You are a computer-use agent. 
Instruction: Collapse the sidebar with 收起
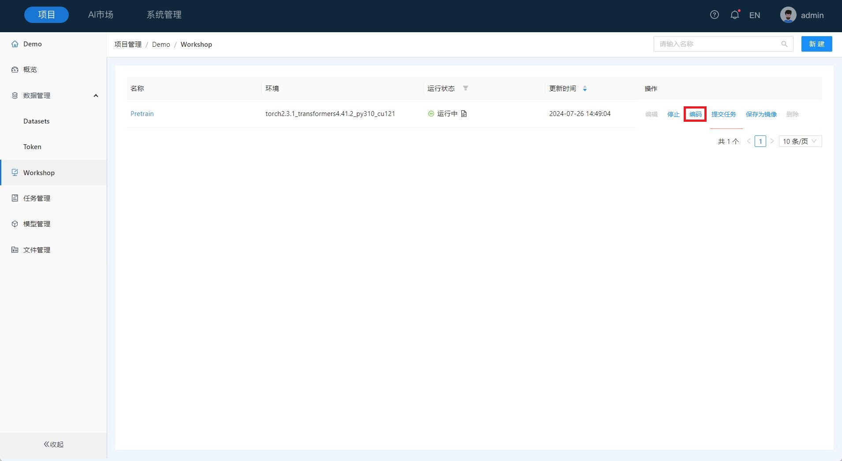tap(53, 444)
